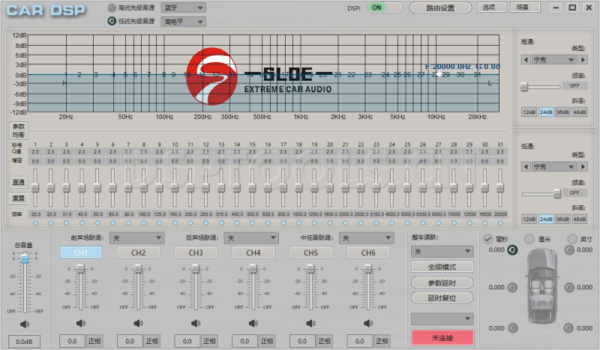Open the 中低音联调 dropdown
The width and height of the screenshot is (600, 350).
[366, 238]
